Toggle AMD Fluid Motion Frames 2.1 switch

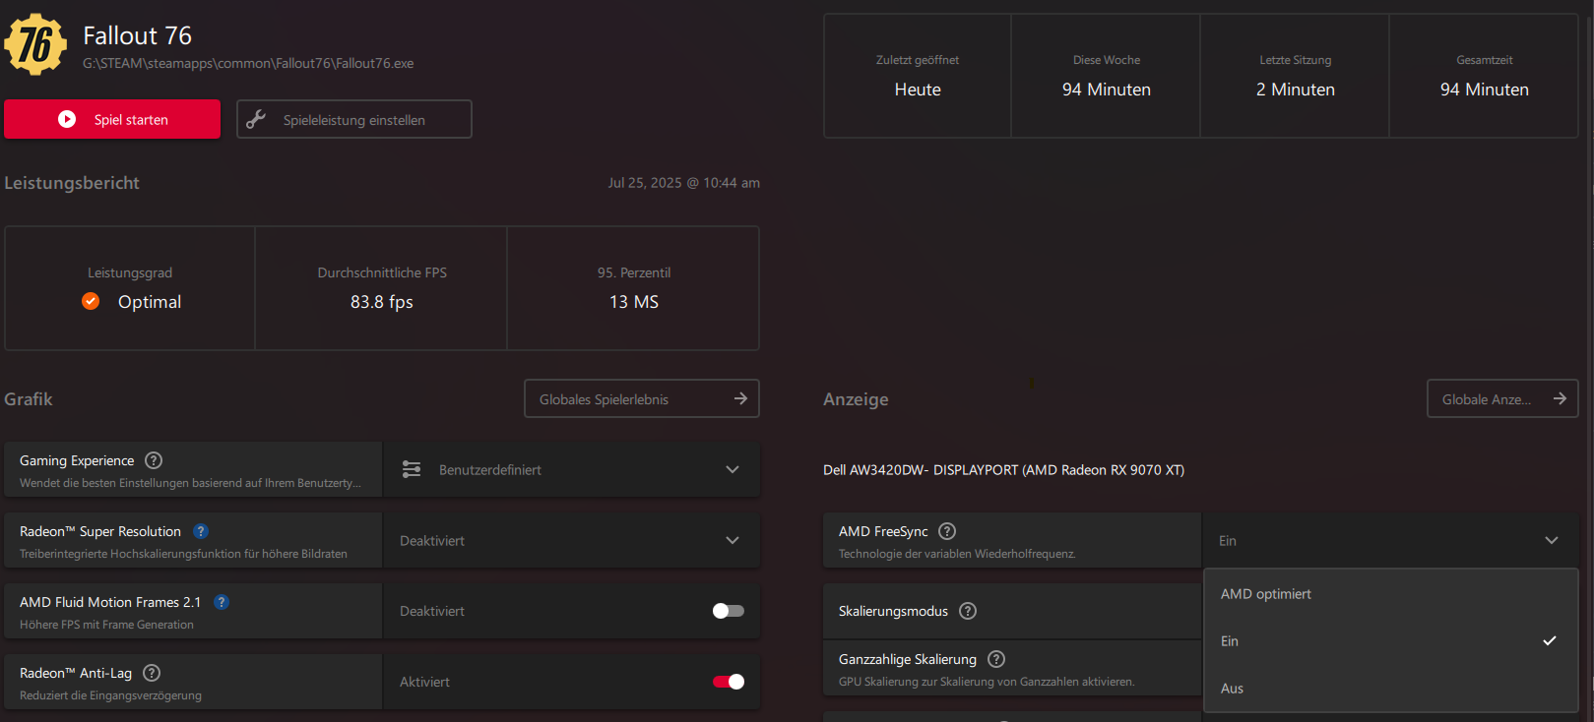point(729,611)
